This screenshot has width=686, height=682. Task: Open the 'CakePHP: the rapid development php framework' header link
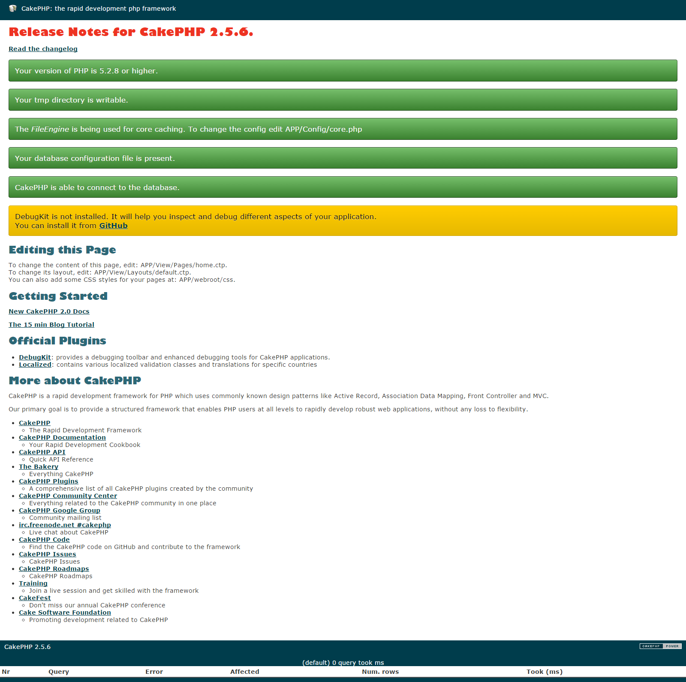(99, 9)
